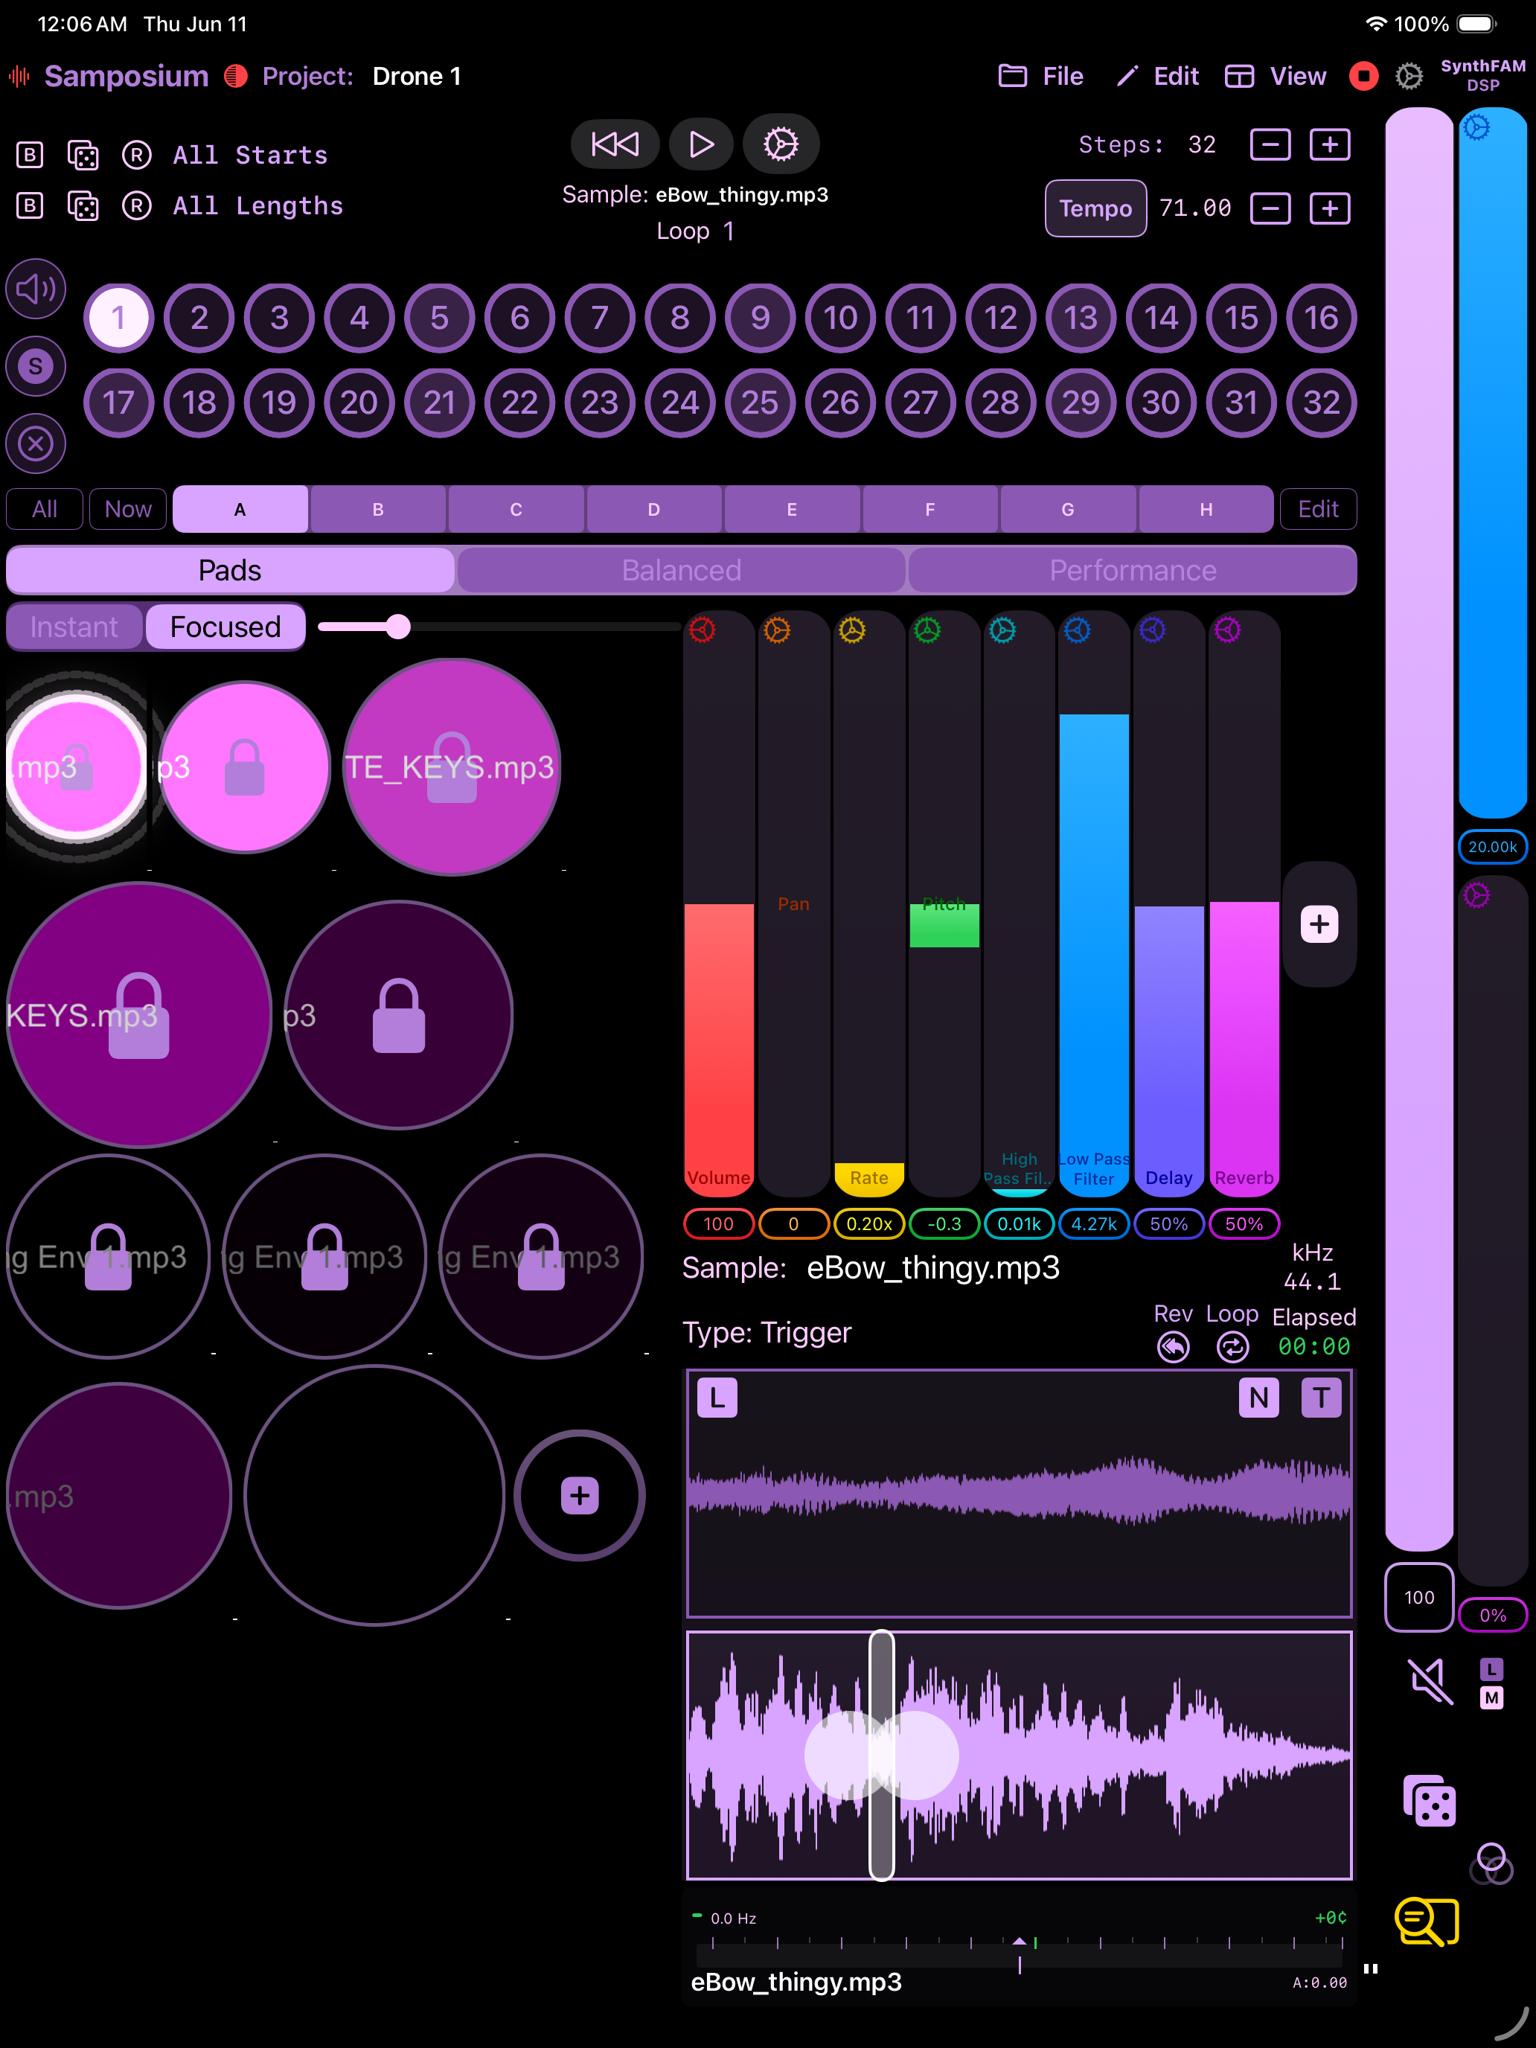Screen dimensions: 1536x2048
Task: Toggle step 5 in the sequencer
Action: [440, 318]
